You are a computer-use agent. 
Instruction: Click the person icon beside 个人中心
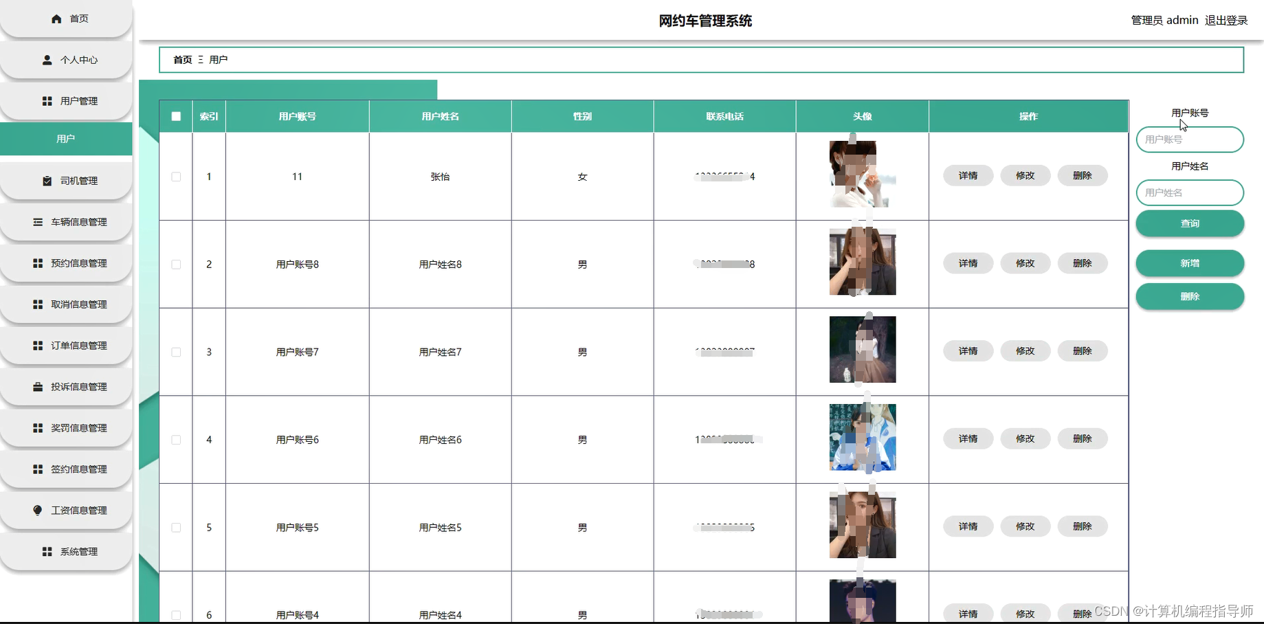[47, 60]
